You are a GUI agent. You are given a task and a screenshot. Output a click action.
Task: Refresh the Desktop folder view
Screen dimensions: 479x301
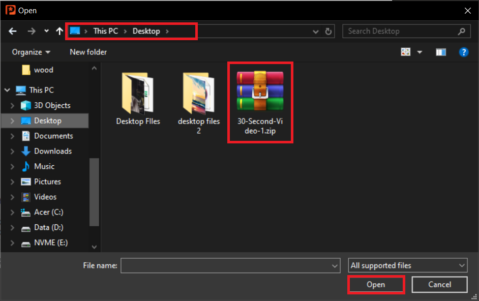[x=329, y=31]
